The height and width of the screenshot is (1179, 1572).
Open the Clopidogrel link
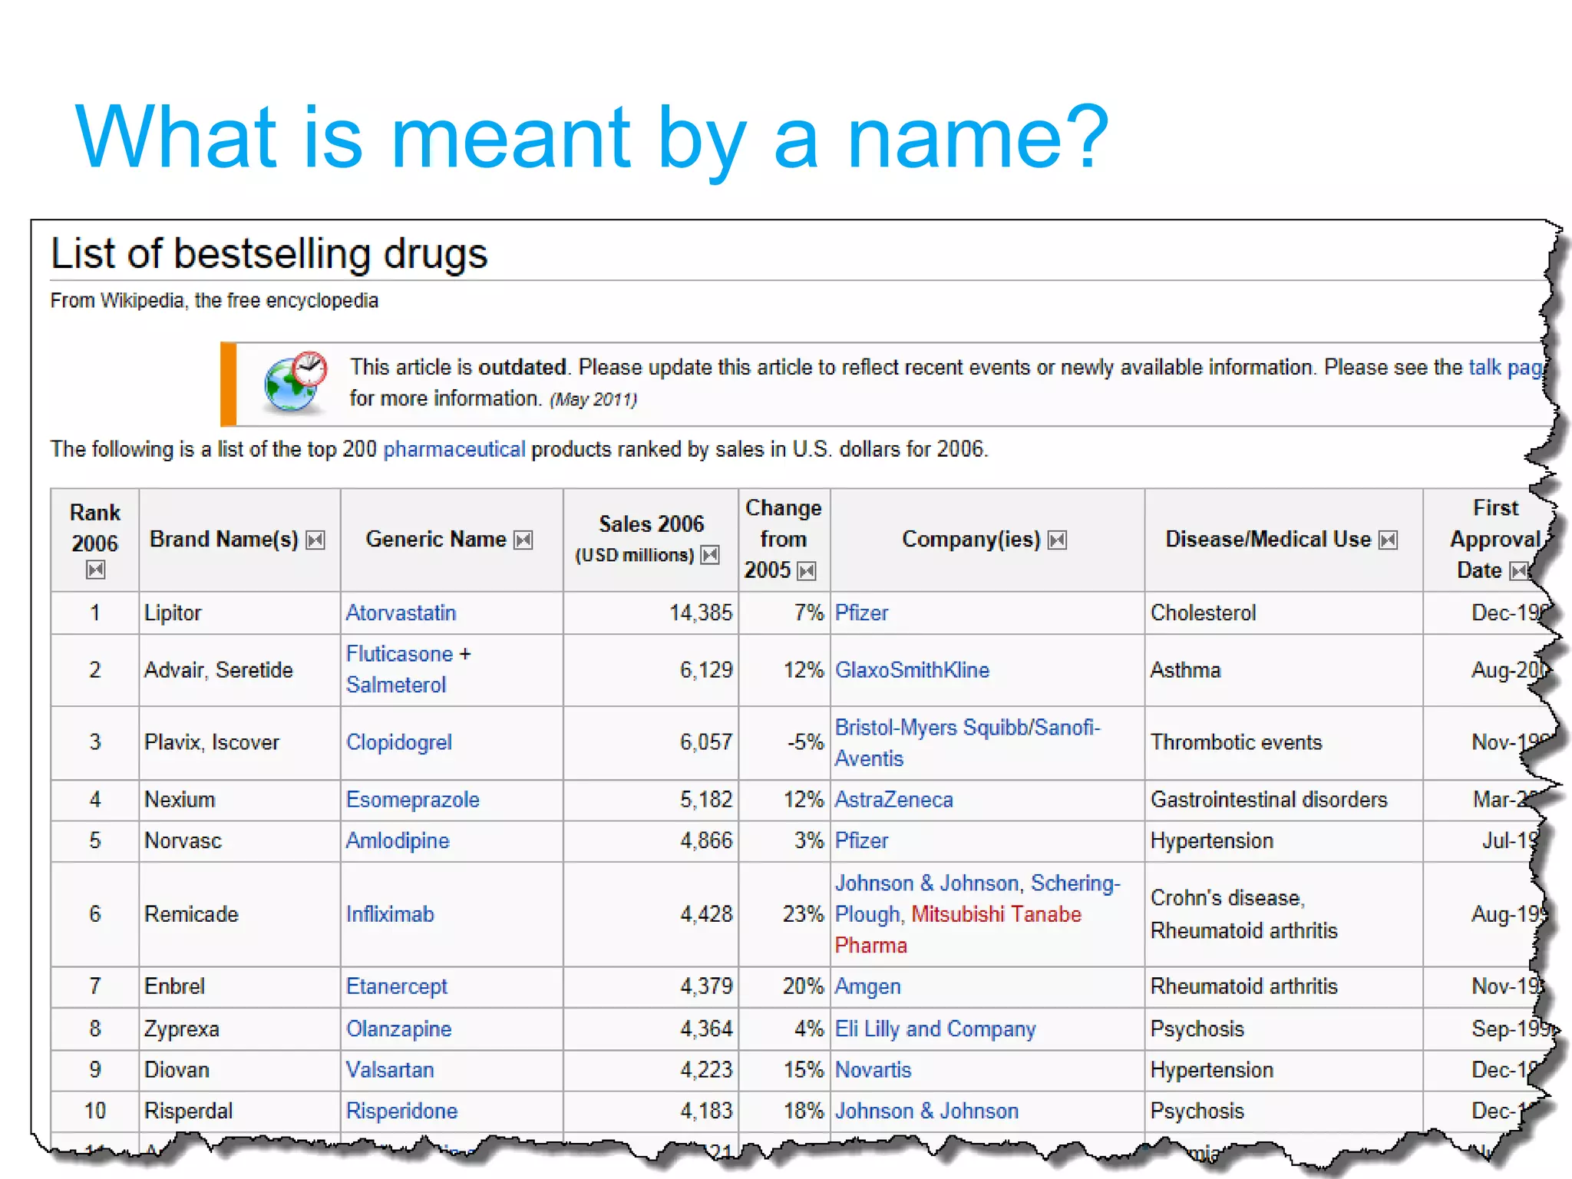pos(399,742)
